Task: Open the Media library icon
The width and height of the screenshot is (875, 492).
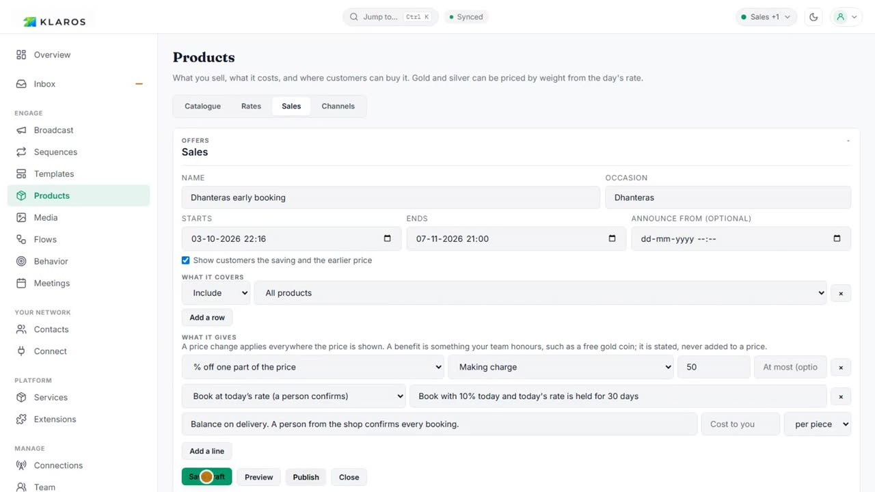Action: pos(21,217)
